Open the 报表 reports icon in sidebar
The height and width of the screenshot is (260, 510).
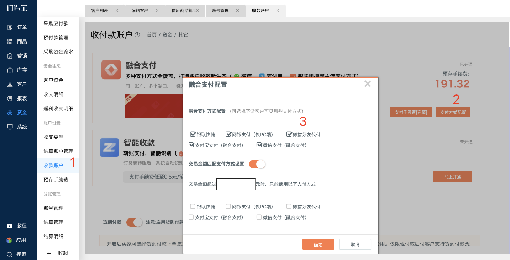(10, 98)
